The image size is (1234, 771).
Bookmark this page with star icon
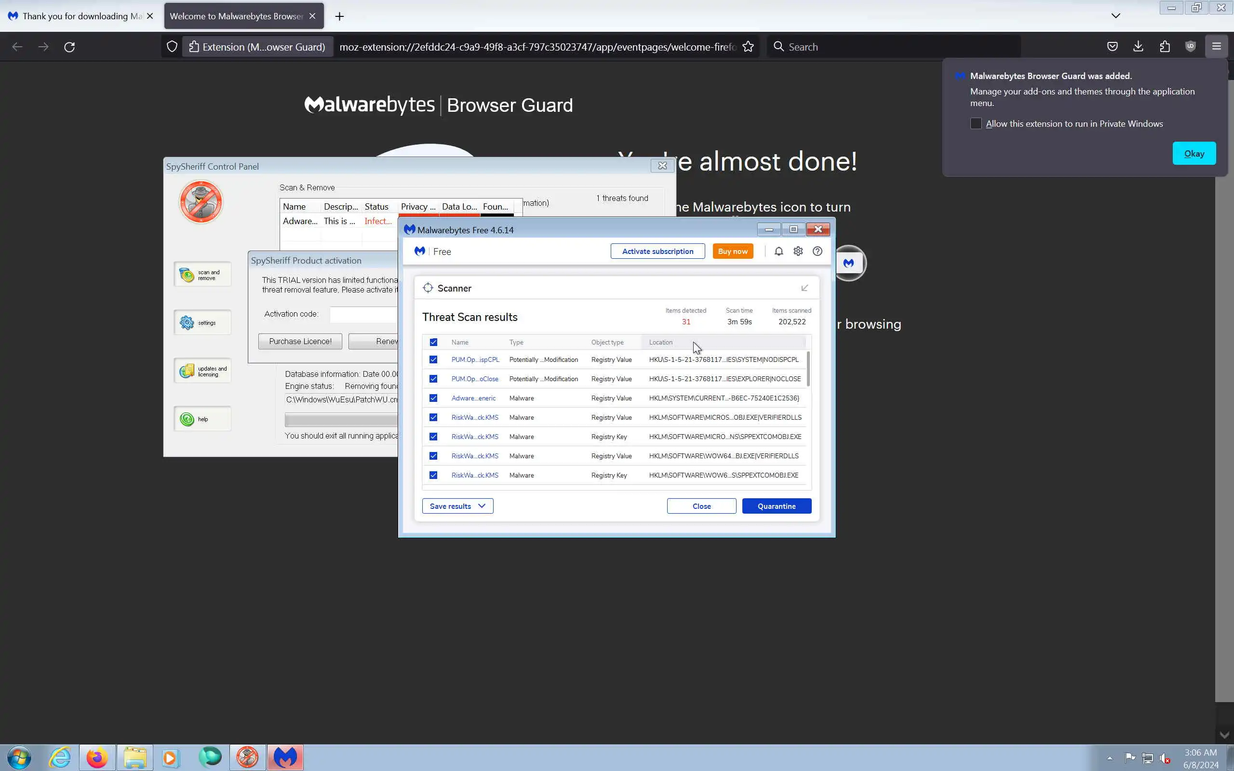click(748, 47)
